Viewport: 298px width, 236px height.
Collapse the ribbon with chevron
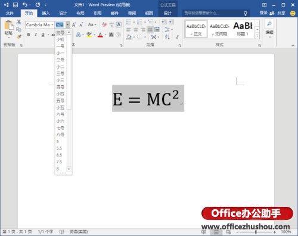click(293, 45)
